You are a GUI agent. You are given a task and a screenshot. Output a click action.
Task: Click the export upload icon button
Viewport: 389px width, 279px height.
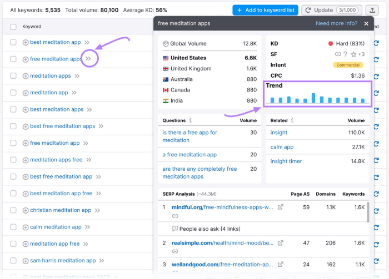click(x=372, y=10)
